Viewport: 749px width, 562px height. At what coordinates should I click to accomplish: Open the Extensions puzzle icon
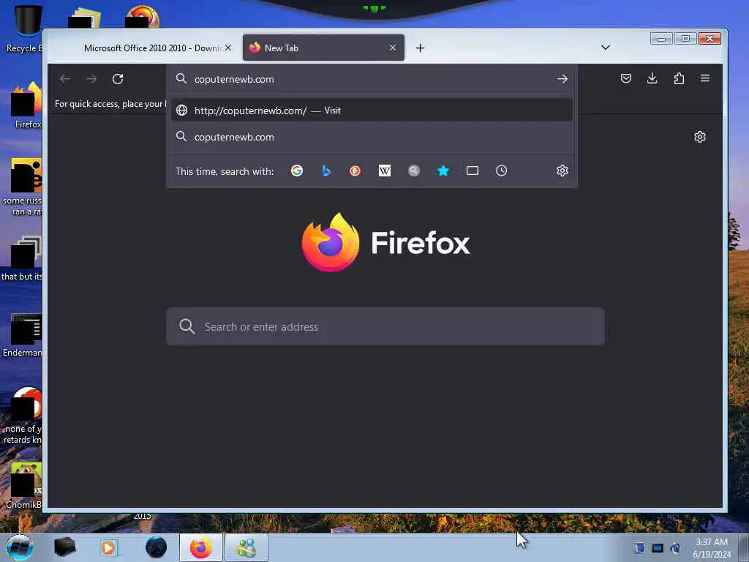[x=679, y=78]
